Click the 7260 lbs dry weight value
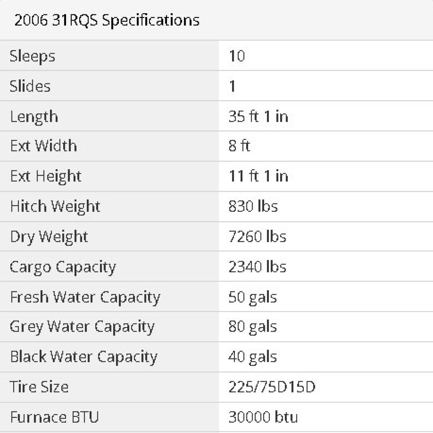The height and width of the screenshot is (433, 433). coord(257,237)
